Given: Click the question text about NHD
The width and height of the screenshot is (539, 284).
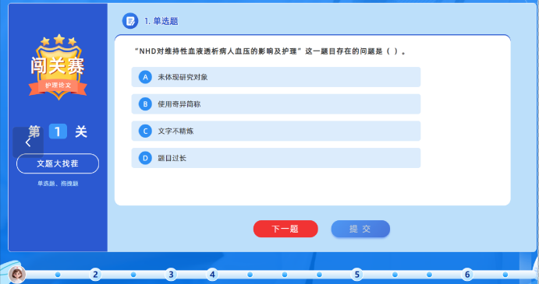Looking at the screenshot, I should [x=270, y=51].
